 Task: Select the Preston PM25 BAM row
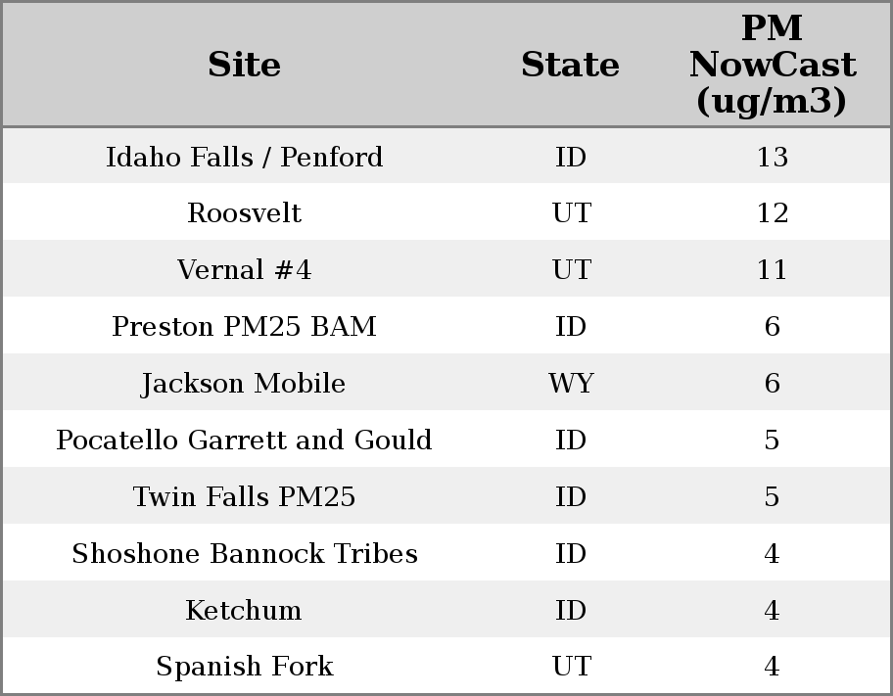tap(244, 327)
